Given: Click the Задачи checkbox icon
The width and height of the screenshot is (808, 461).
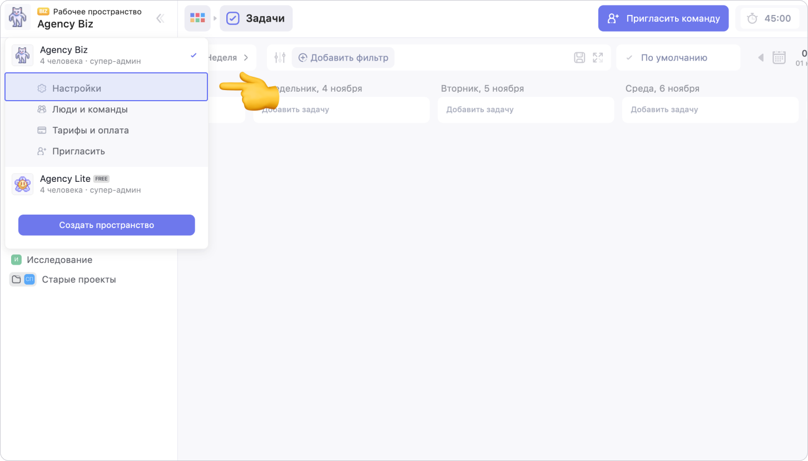Looking at the screenshot, I should pos(233,18).
